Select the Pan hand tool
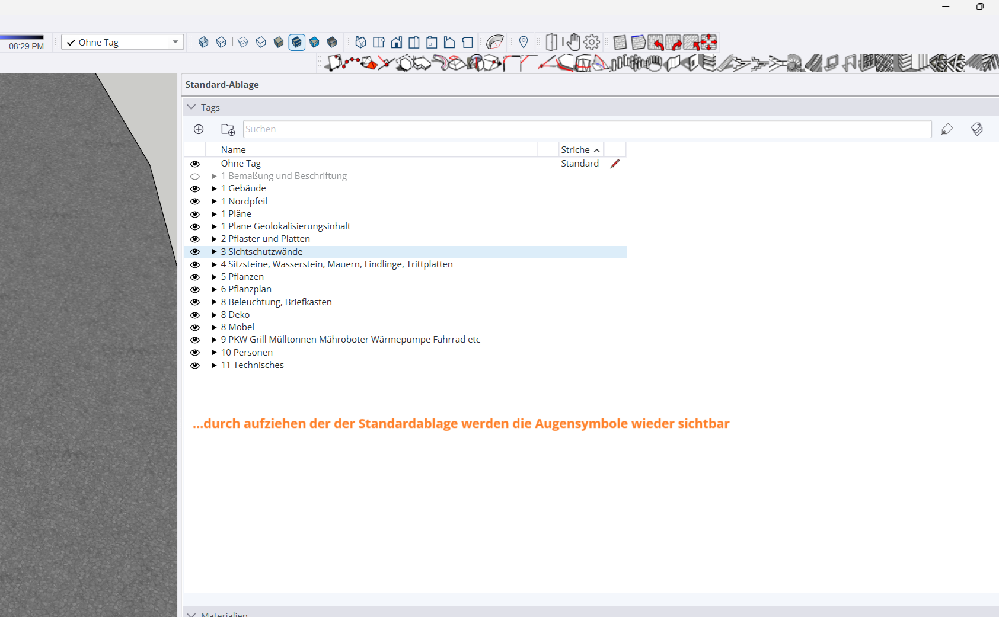 point(573,42)
